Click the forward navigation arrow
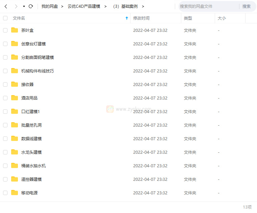Screen dimensions: 257x213 [16, 6]
